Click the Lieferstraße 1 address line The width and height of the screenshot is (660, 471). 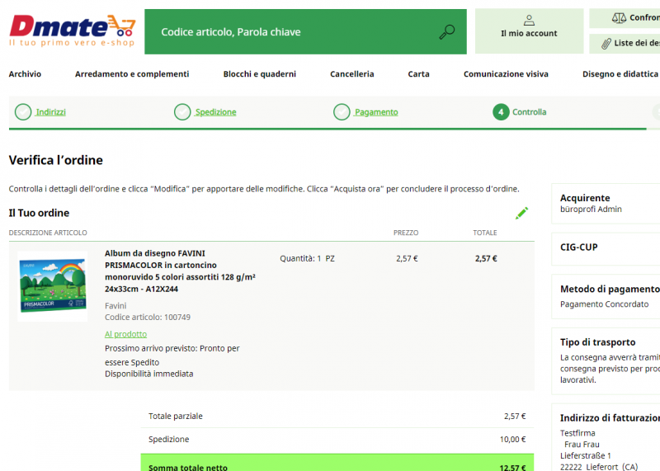coord(586,456)
